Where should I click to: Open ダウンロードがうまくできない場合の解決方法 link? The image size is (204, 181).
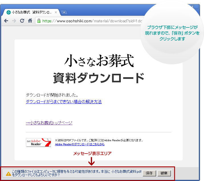click(64, 102)
